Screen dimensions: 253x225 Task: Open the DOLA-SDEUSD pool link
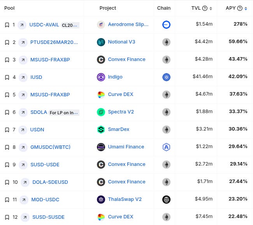(x=50, y=182)
